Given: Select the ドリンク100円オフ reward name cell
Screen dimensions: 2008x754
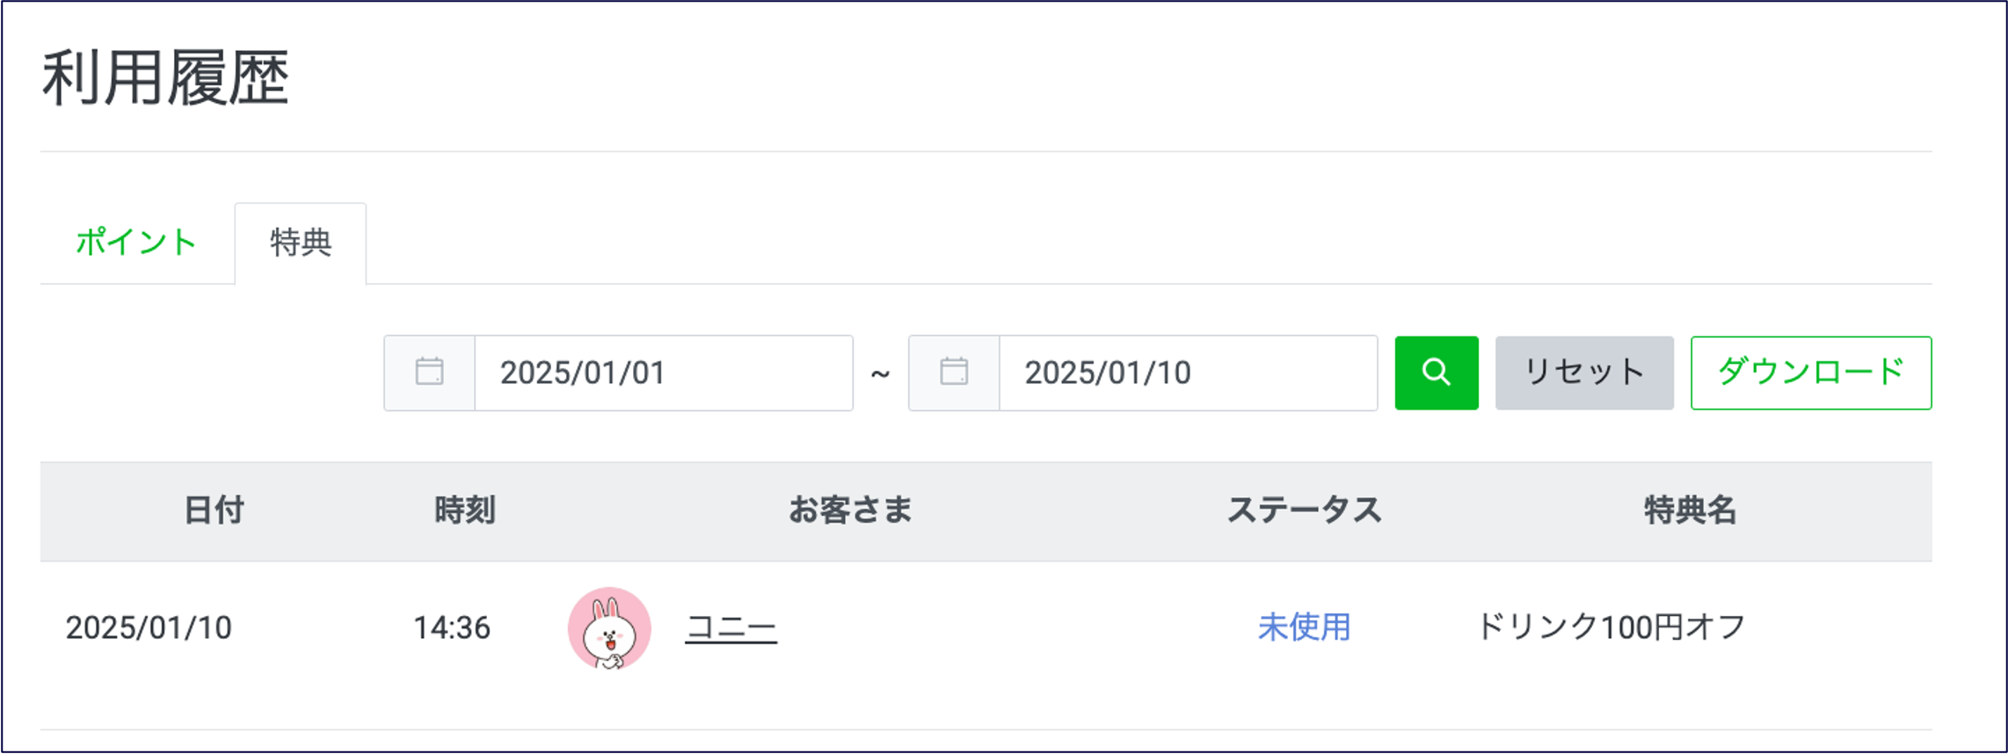Looking at the screenshot, I should (1611, 627).
